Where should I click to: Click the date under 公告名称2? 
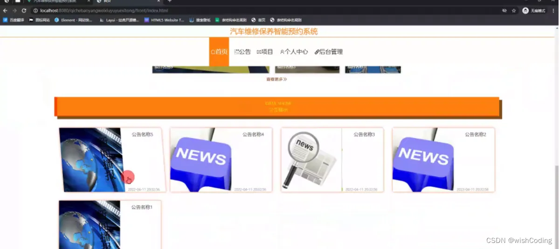click(473, 189)
